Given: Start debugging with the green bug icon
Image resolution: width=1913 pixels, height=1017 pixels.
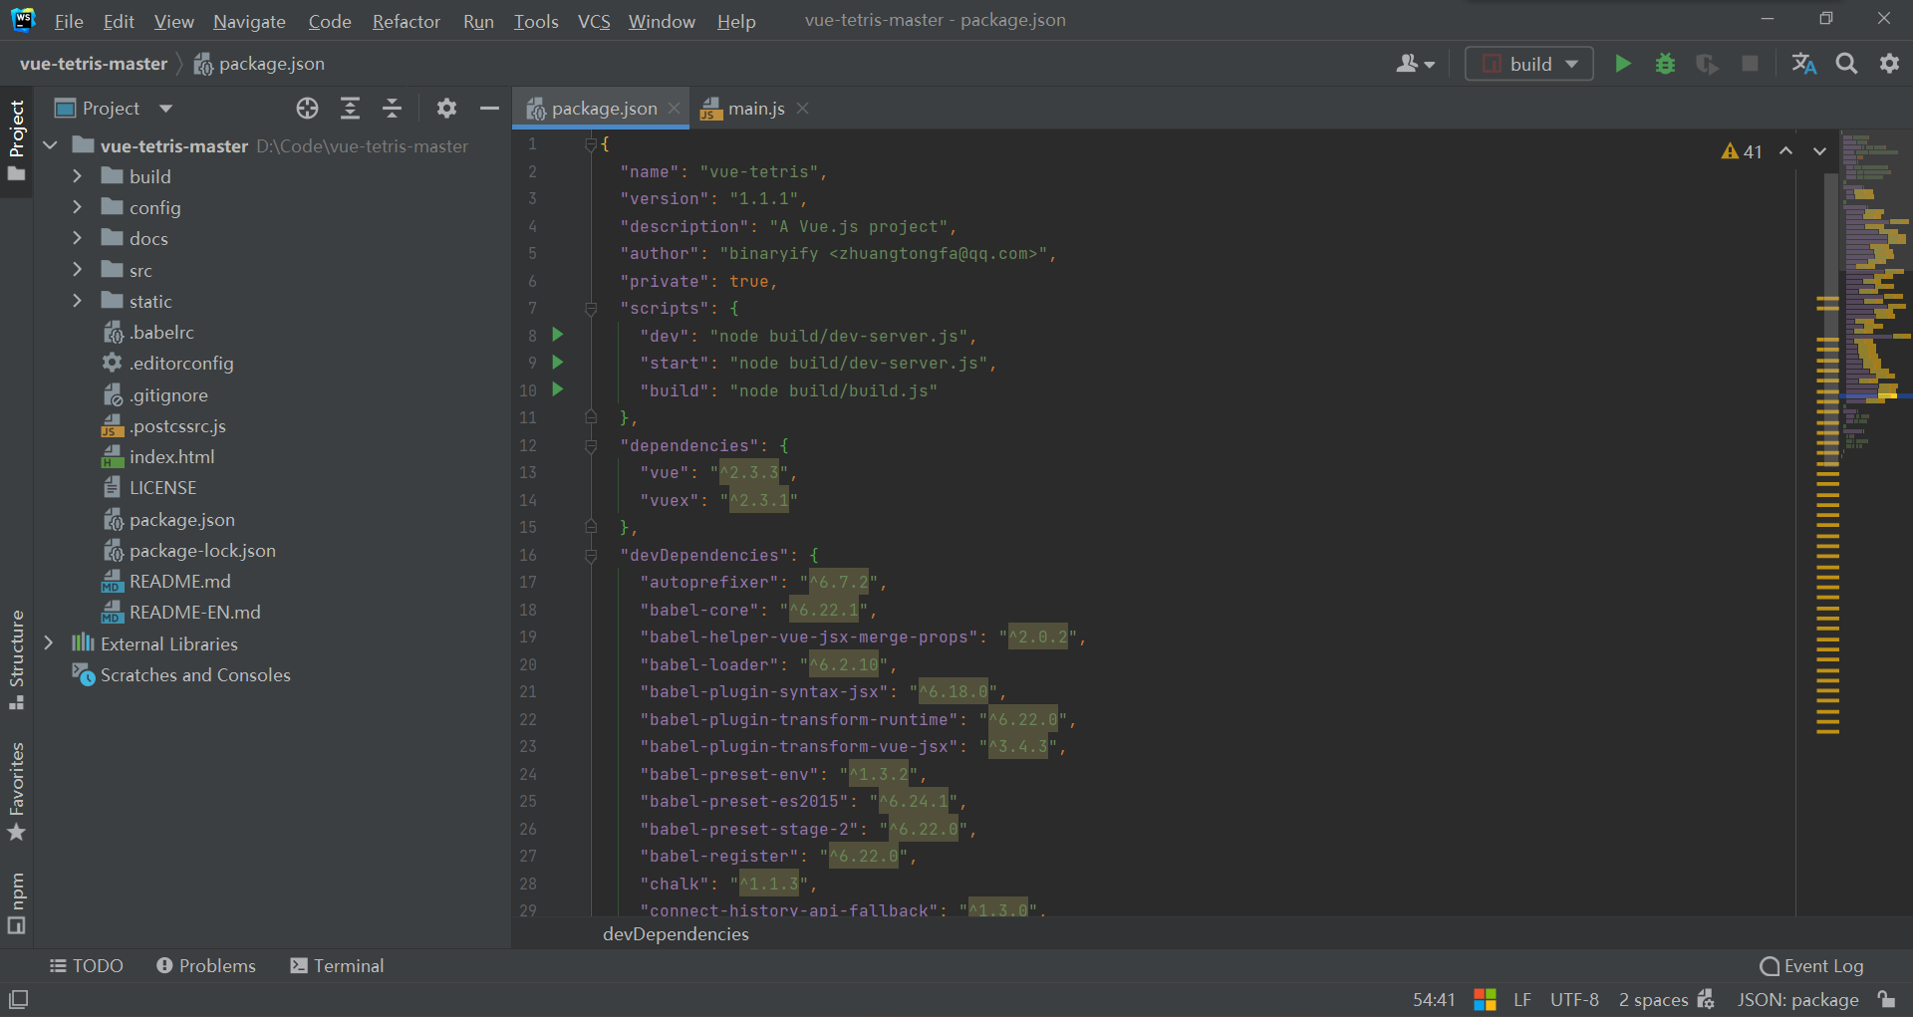Looking at the screenshot, I should pyautogui.click(x=1665, y=64).
